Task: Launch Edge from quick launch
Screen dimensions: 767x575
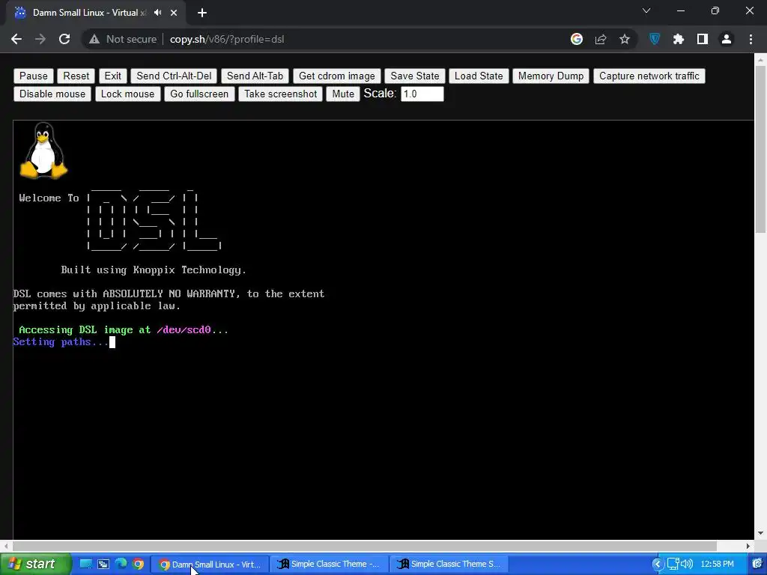Action: [121, 564]
